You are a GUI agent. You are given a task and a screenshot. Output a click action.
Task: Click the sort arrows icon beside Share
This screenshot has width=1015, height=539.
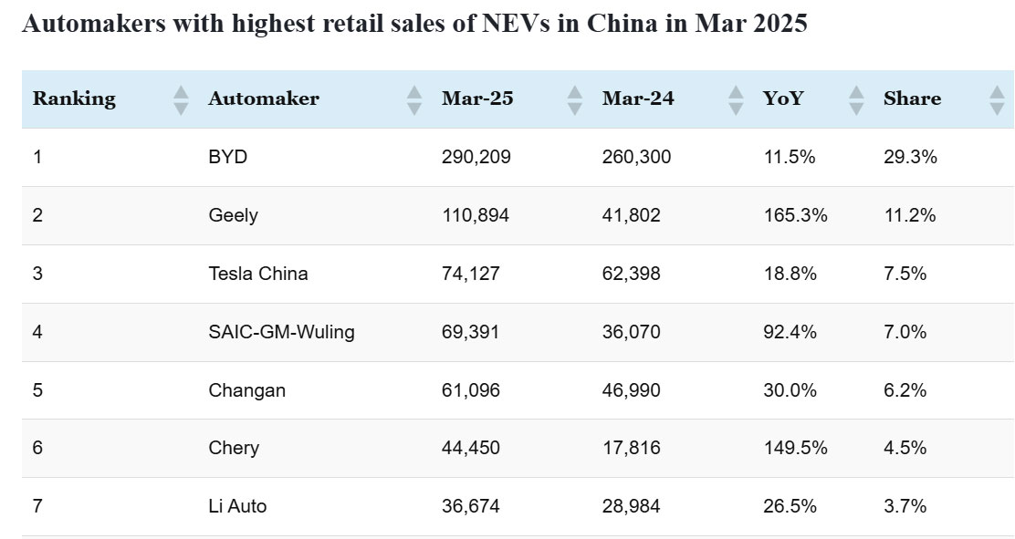click(997, 99)
